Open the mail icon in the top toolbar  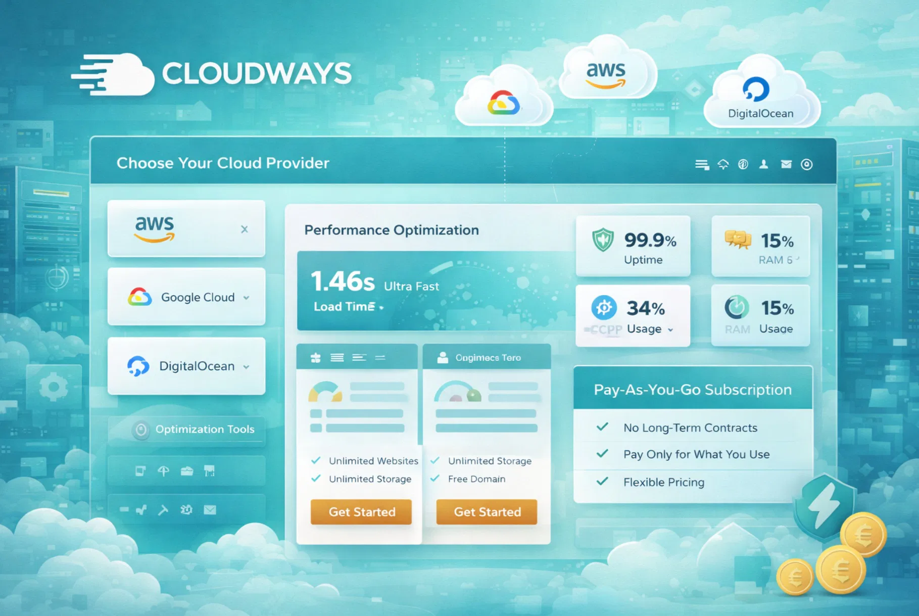(x=786, y=164)
